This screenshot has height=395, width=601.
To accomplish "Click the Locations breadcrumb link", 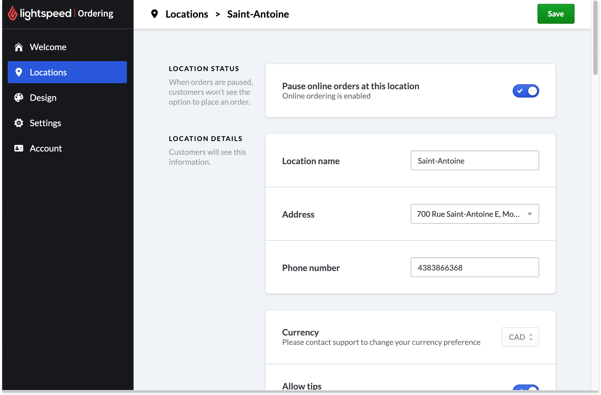I will (x=187, y=14).
